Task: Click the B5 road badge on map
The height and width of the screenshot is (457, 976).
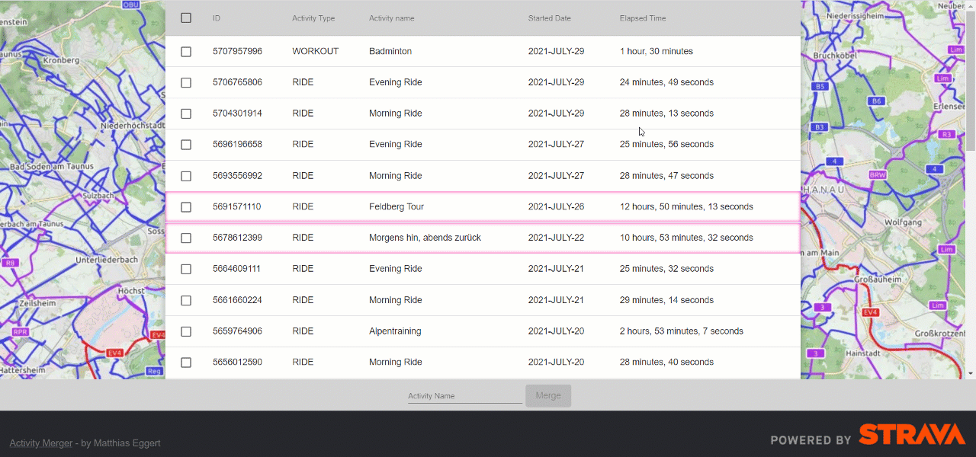Action: 820,87
